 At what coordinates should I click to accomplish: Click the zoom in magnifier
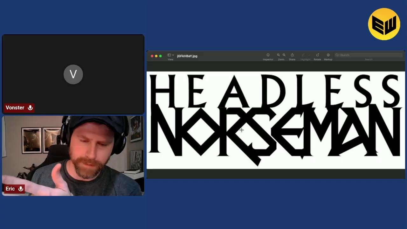pyautogui.click(x=284, y=55)
